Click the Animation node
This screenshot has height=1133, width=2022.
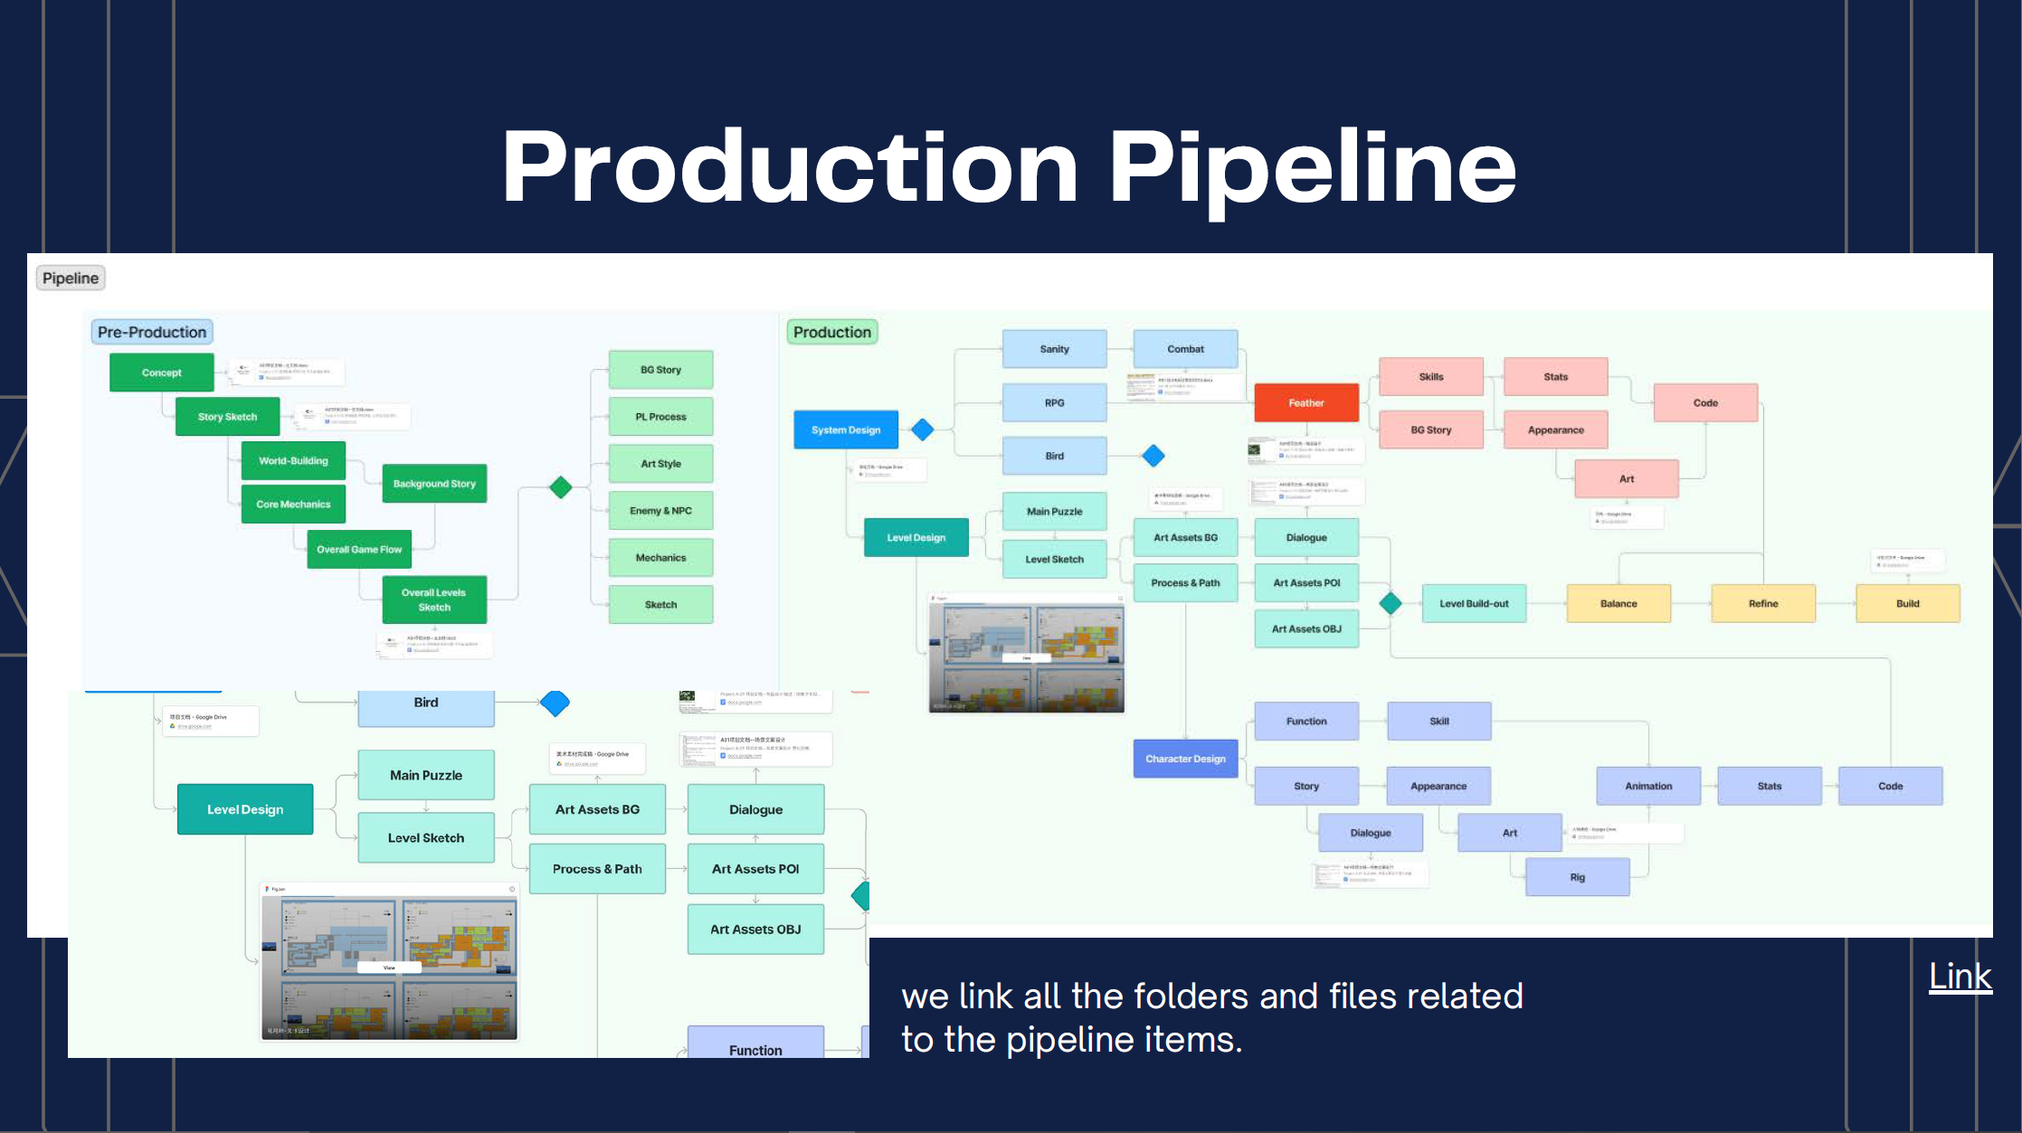[1647, 786]
